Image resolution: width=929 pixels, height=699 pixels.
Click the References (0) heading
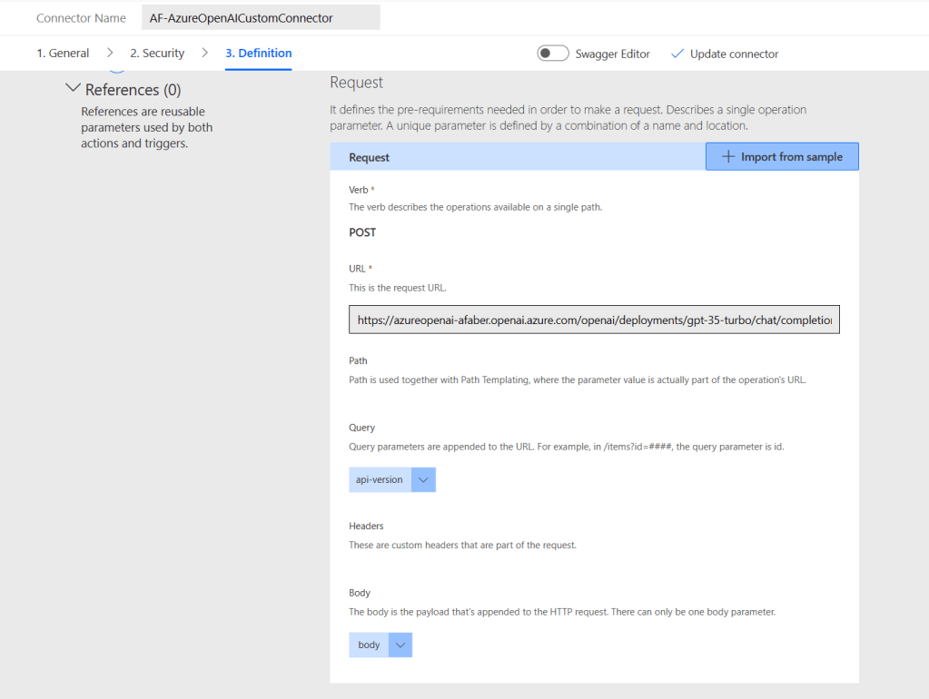[x=133, y=90]
